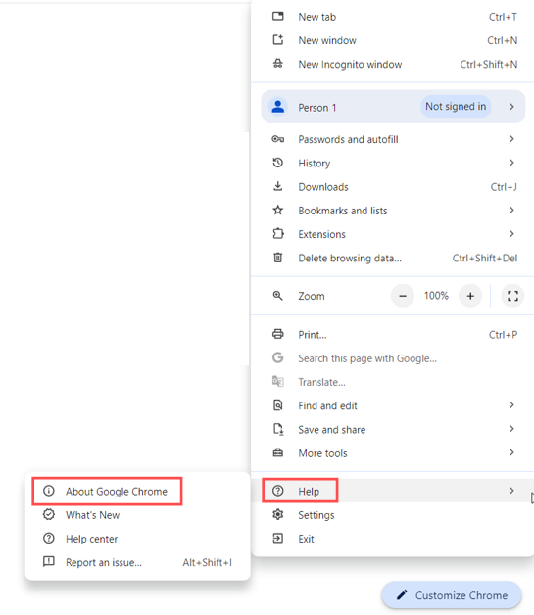Image resolution: width=534 pixels, height=615 pixels.
Task: Click the Translate icon
Action: [x=278, y=381]
